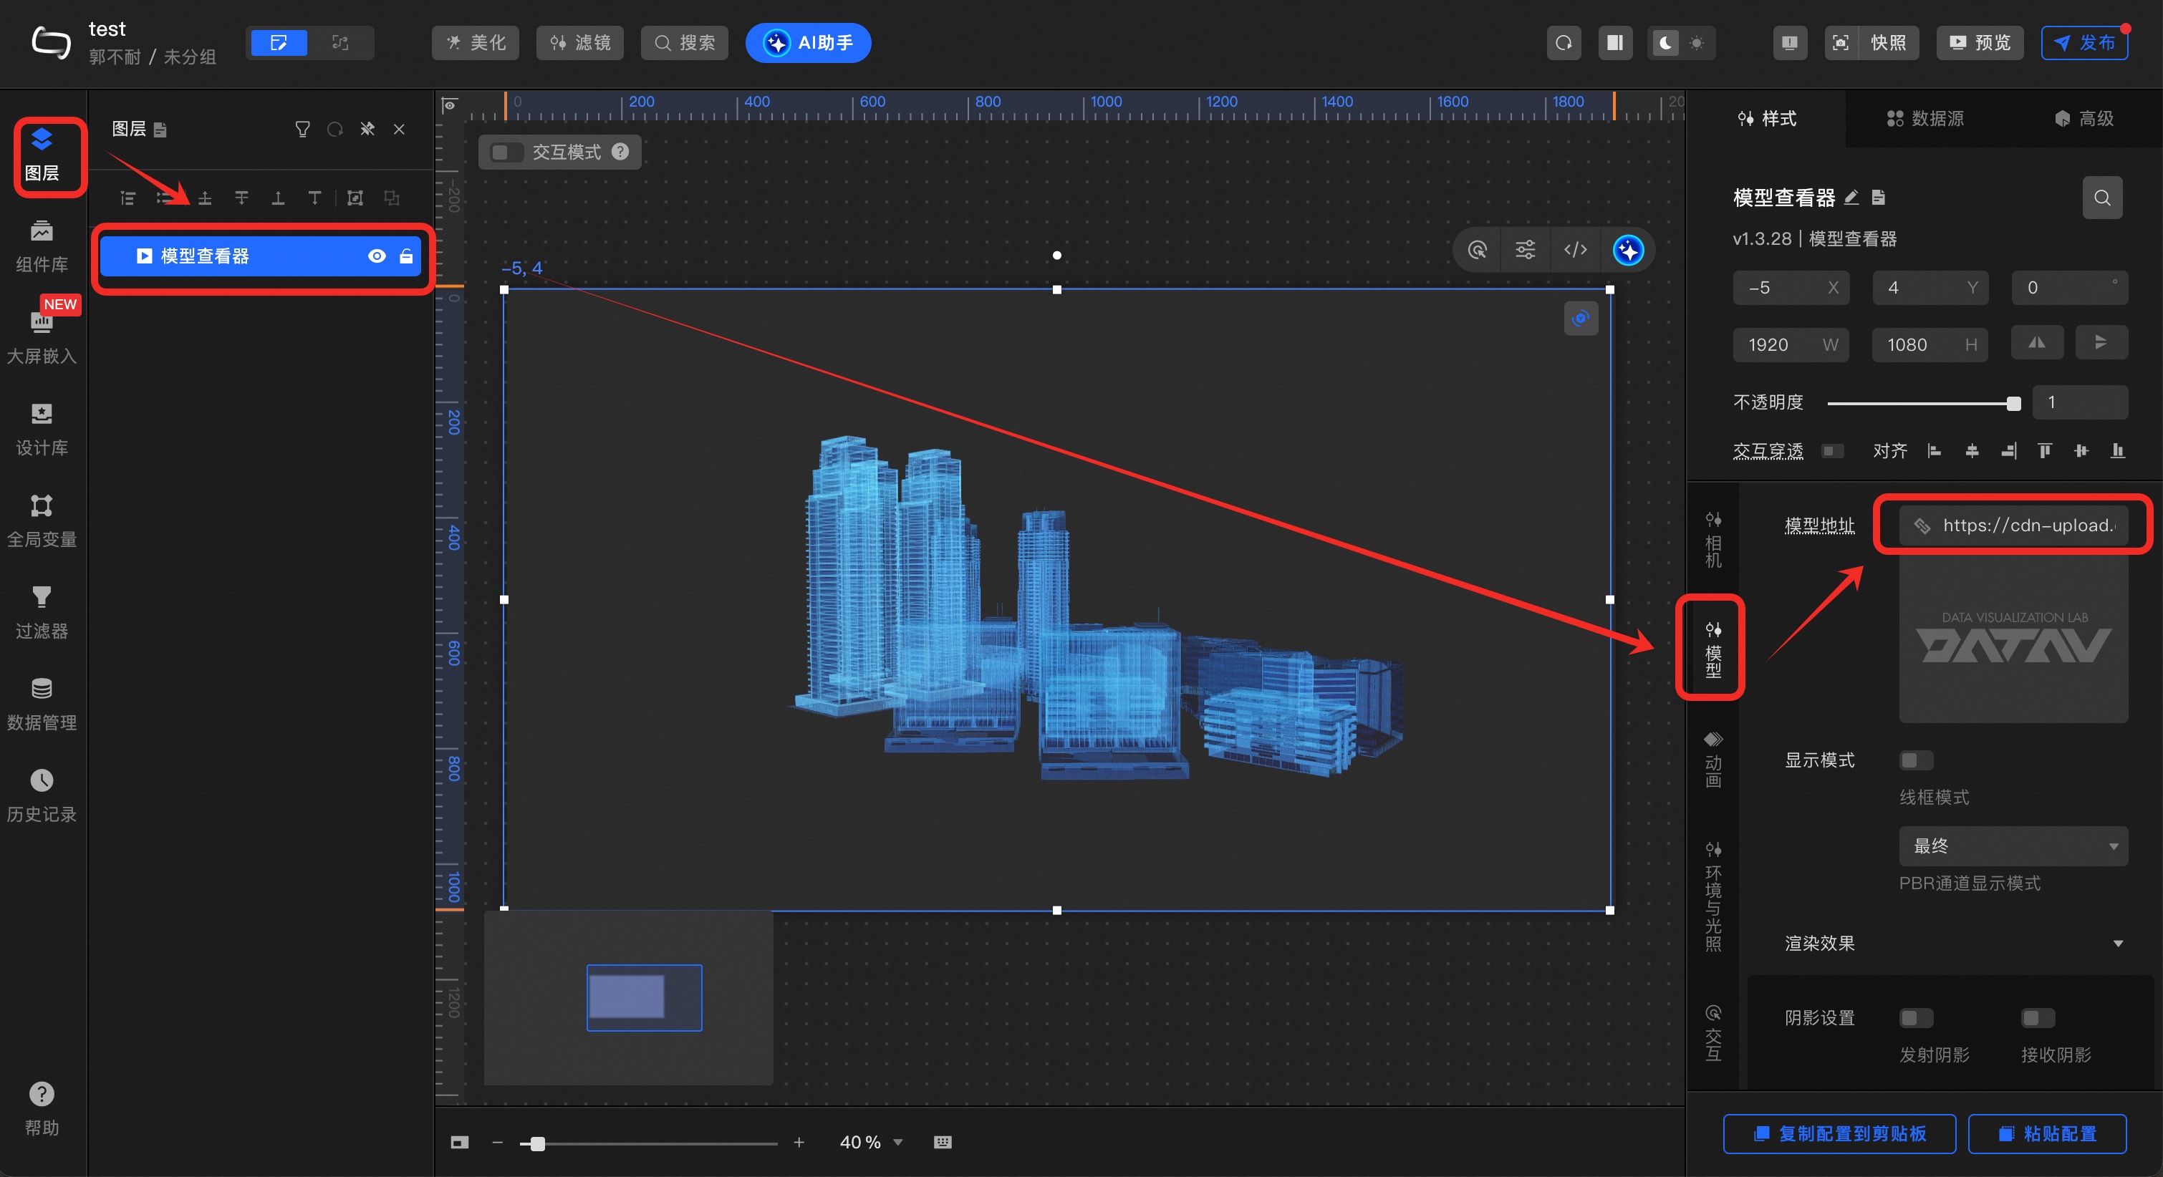
Task: Click 复制配置到剪贴板 button
Action: tap(1839, 1133)
